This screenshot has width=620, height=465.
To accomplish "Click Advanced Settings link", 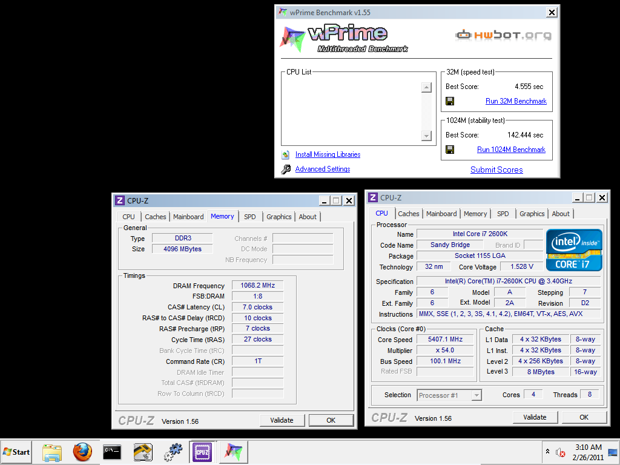I will pyautogui.click(x=323, y=169).
